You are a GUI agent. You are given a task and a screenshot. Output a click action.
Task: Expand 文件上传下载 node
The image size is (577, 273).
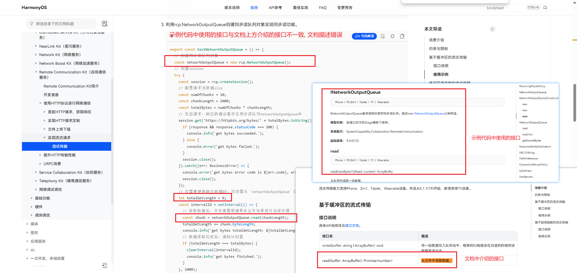pos(45,129)
